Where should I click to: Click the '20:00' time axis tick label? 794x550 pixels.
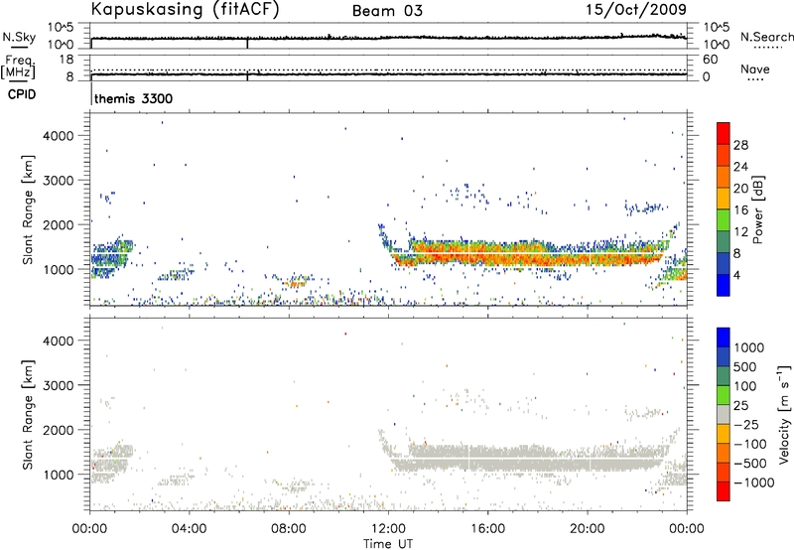588,529
